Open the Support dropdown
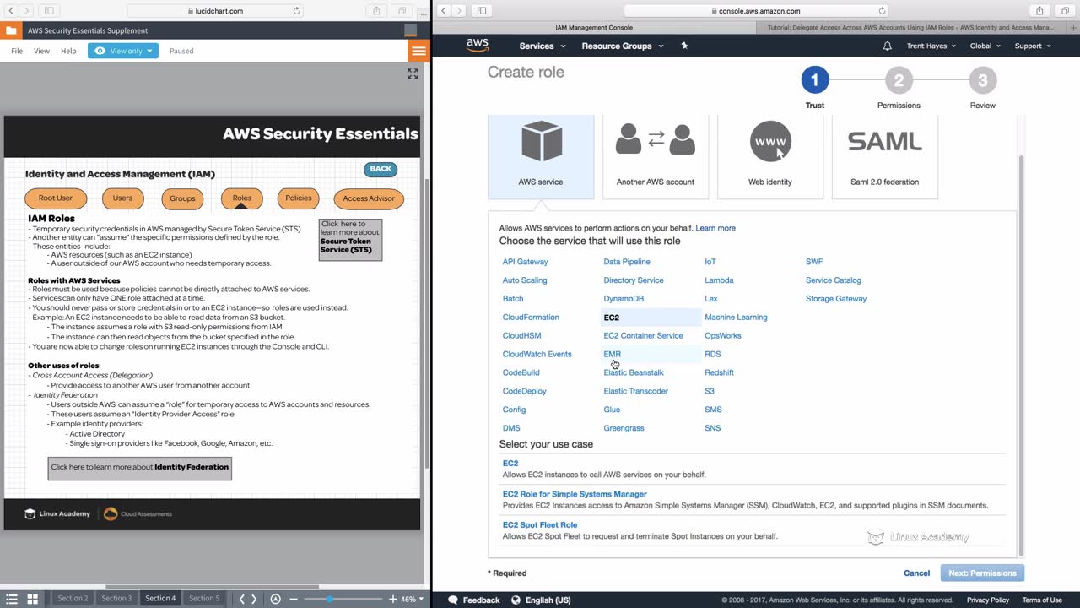1080x608 pixels. 1033,46
